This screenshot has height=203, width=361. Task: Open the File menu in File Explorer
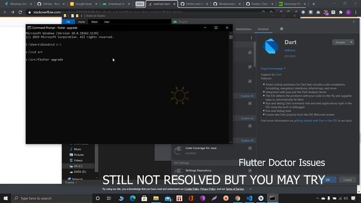(x=68, y=22)
